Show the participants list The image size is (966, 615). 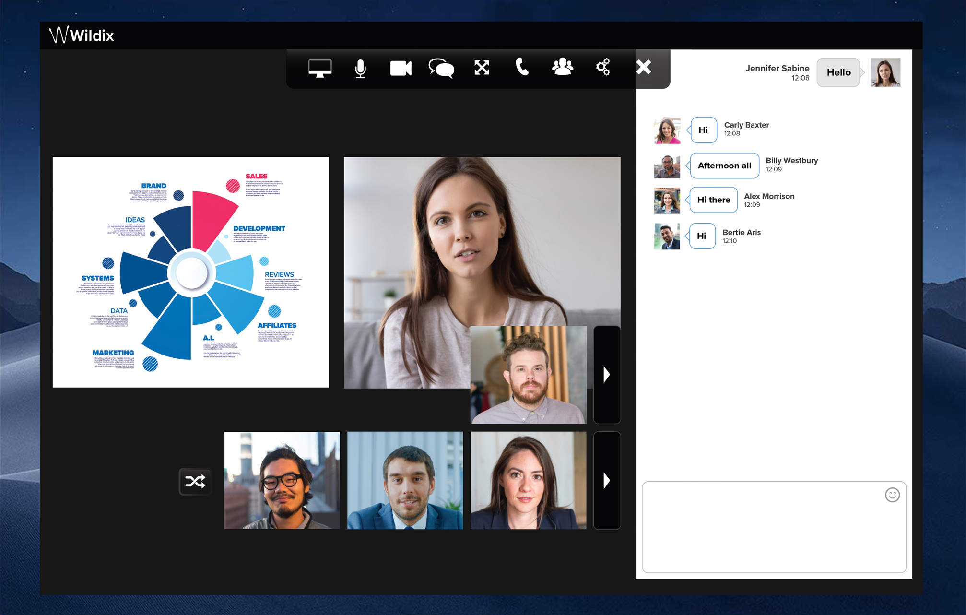tap(563, 69)
